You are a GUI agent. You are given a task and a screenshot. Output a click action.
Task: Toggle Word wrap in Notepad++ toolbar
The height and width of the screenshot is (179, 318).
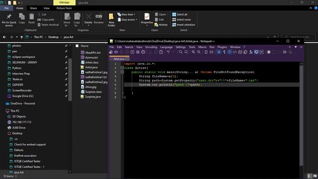[219, 52]
